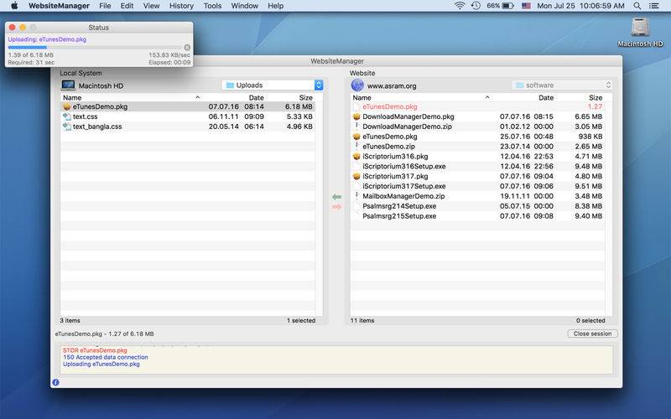The width and height of the screenshot is (671, 419).
Task: Click the Wi-Fi icon in the menu bar
Action: [x=460, y=6]
